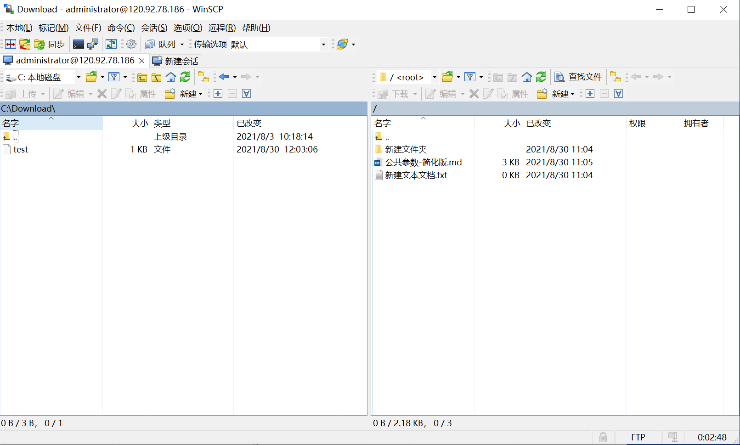Open the 命令(C) menu
Screen dimensions: 740x445
[x=121, y=28]
